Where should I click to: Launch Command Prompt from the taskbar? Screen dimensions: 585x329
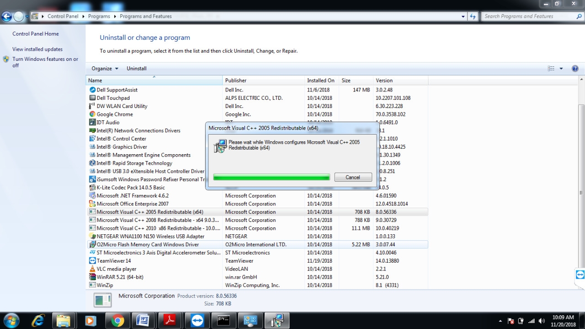tap(223, 321)
